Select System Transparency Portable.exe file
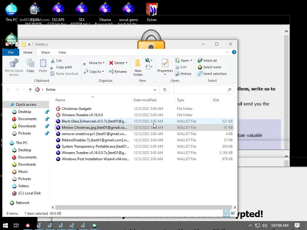The width and height of the screenshot is (307, 230). point(144,146)
